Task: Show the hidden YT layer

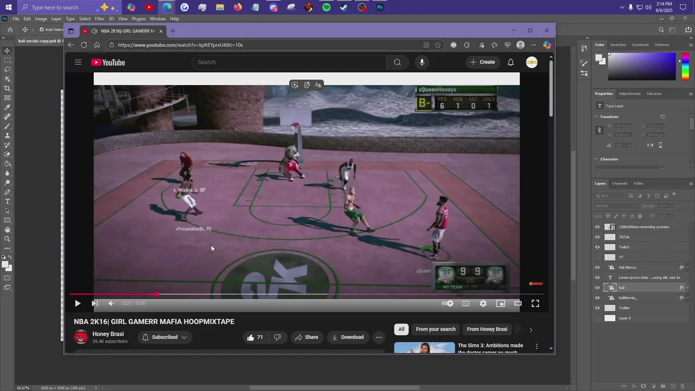Action: click(597, 257)
